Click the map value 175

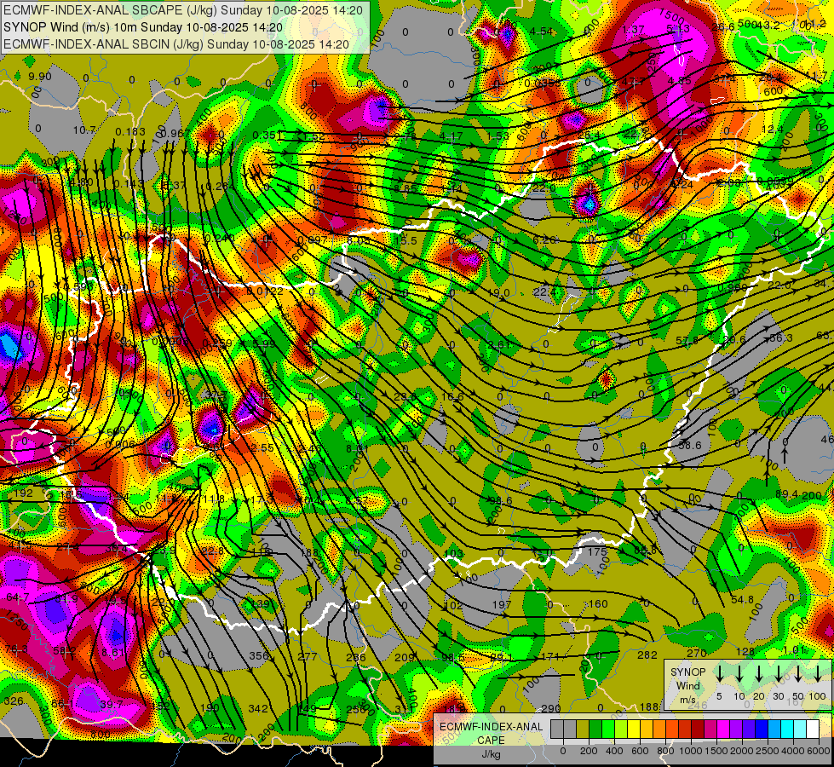[597, 552]
